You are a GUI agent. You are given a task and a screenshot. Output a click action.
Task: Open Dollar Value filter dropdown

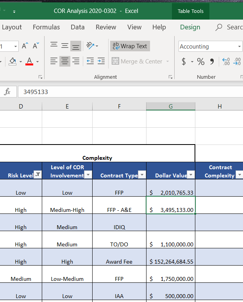click(x=191, y=174)
